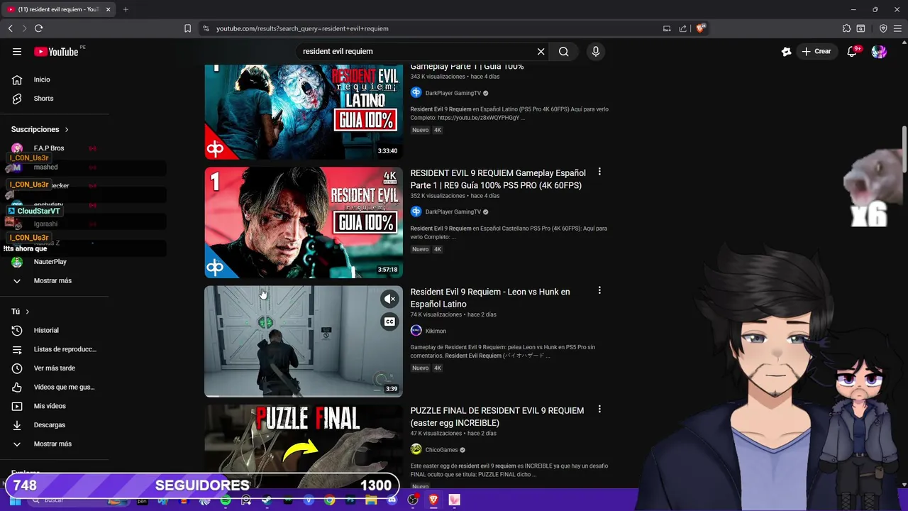Click the sparkle icon beside Crear
The width and height of the screenshot is (908, 511).
coord(786,51)
